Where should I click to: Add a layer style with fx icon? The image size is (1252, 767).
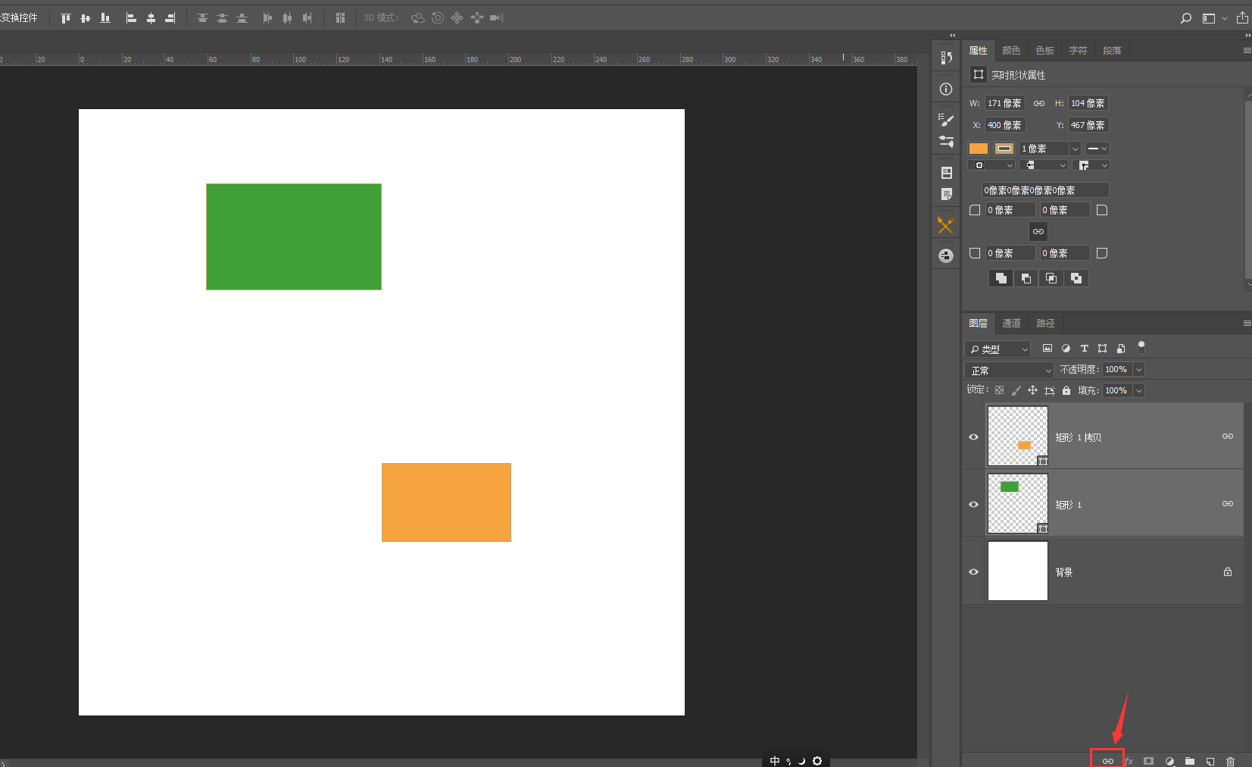[x=1129, y=761]
